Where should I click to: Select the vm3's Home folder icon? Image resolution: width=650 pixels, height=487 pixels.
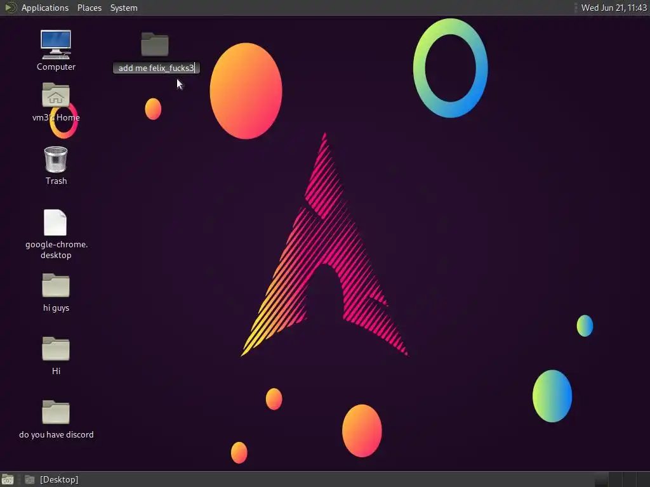[56, 95]
